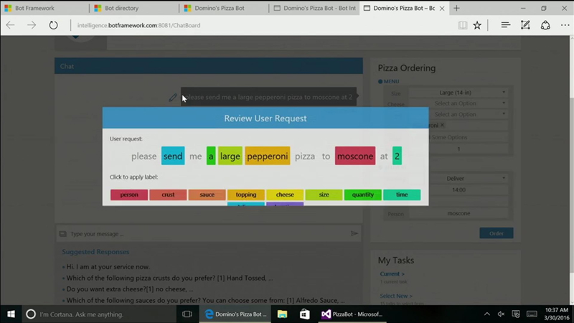Click the browser Back arrow
This screenshot has width=574, height=323.
[10, 25]
